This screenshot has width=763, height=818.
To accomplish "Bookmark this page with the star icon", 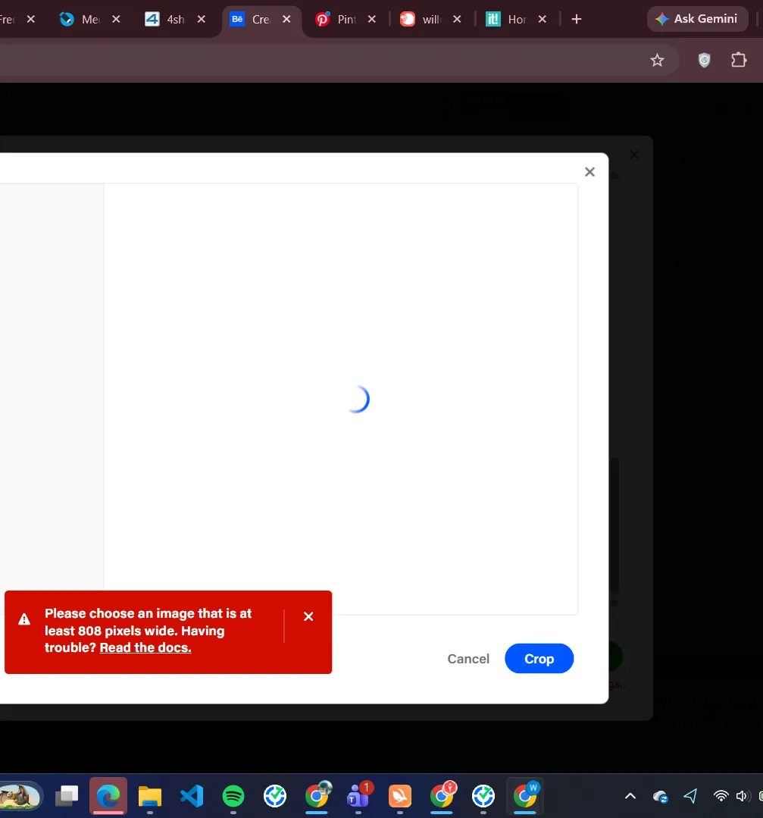I will 657,61.
